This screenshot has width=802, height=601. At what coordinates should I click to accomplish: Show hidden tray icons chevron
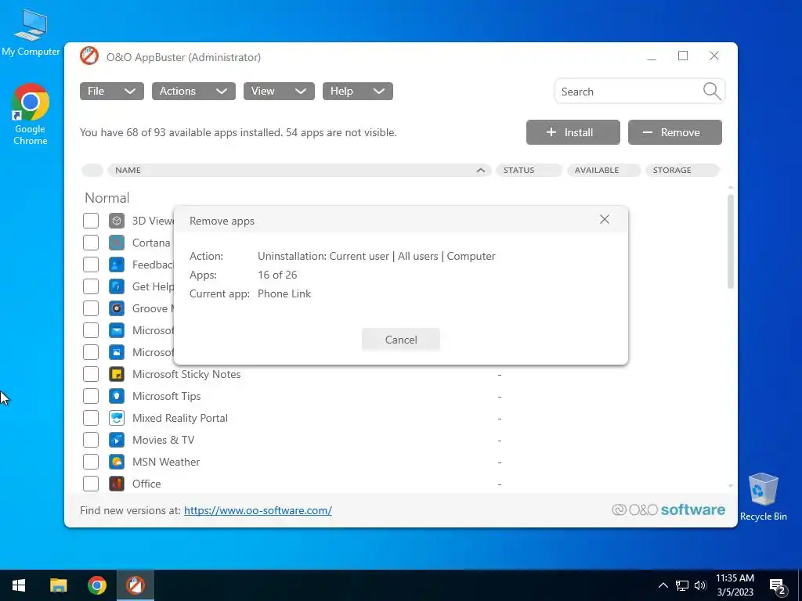pyautogui.click(x=663, y=585)
